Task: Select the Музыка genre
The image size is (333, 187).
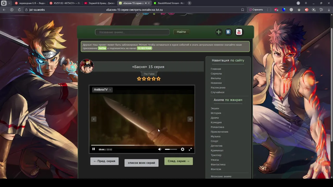Action: [x=215, y=136]
